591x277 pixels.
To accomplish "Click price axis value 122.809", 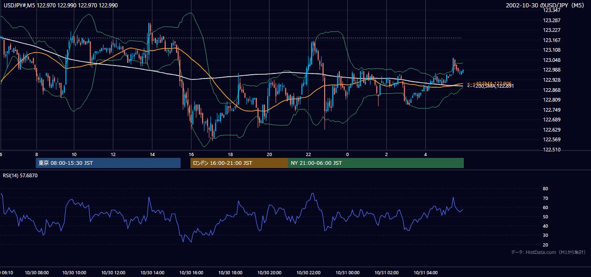I will [x=552, y=100].
